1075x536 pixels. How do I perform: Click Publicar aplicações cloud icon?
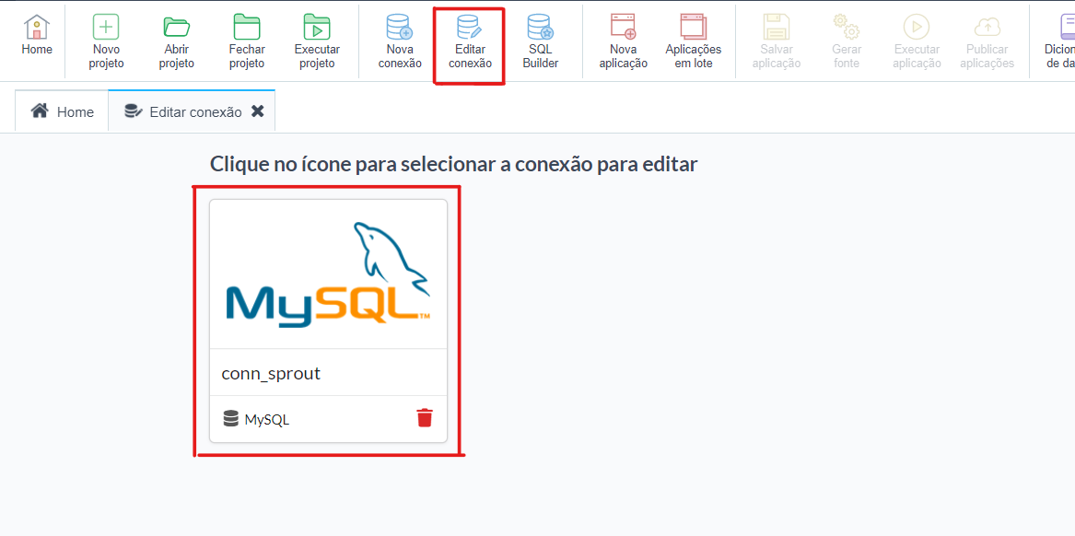[x=987, y=28]
